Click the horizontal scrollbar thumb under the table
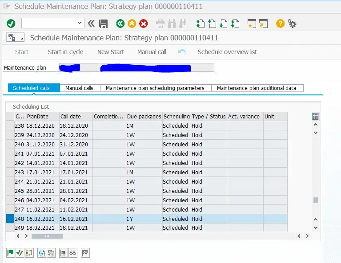 click(47, 236)
